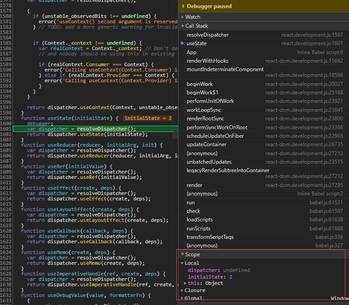The image size is (349, 305).
Task: Click the Debugger paused info icon
Action: [x=183, y=6]
